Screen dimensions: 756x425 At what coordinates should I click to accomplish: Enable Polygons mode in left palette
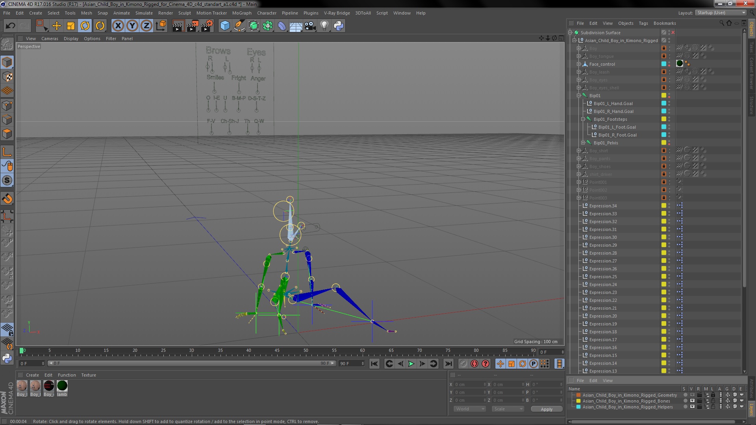click(7, 134)
